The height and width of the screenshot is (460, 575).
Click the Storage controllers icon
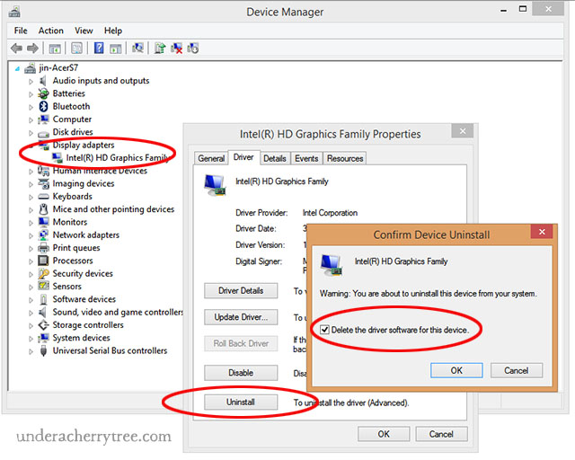43,325
